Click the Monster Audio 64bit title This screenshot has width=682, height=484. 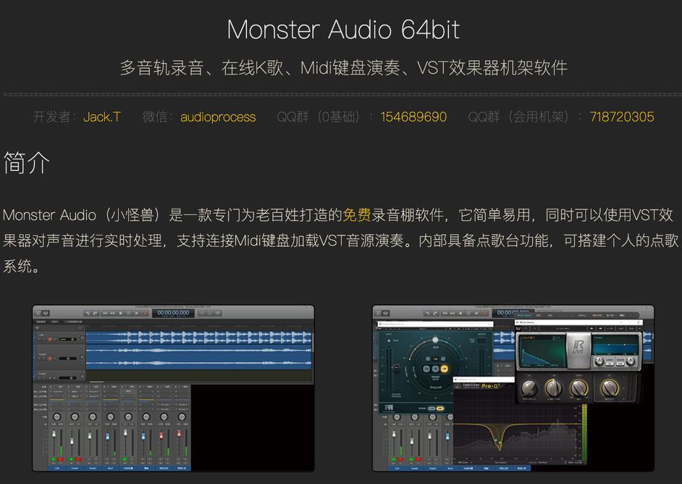(343, 30)
